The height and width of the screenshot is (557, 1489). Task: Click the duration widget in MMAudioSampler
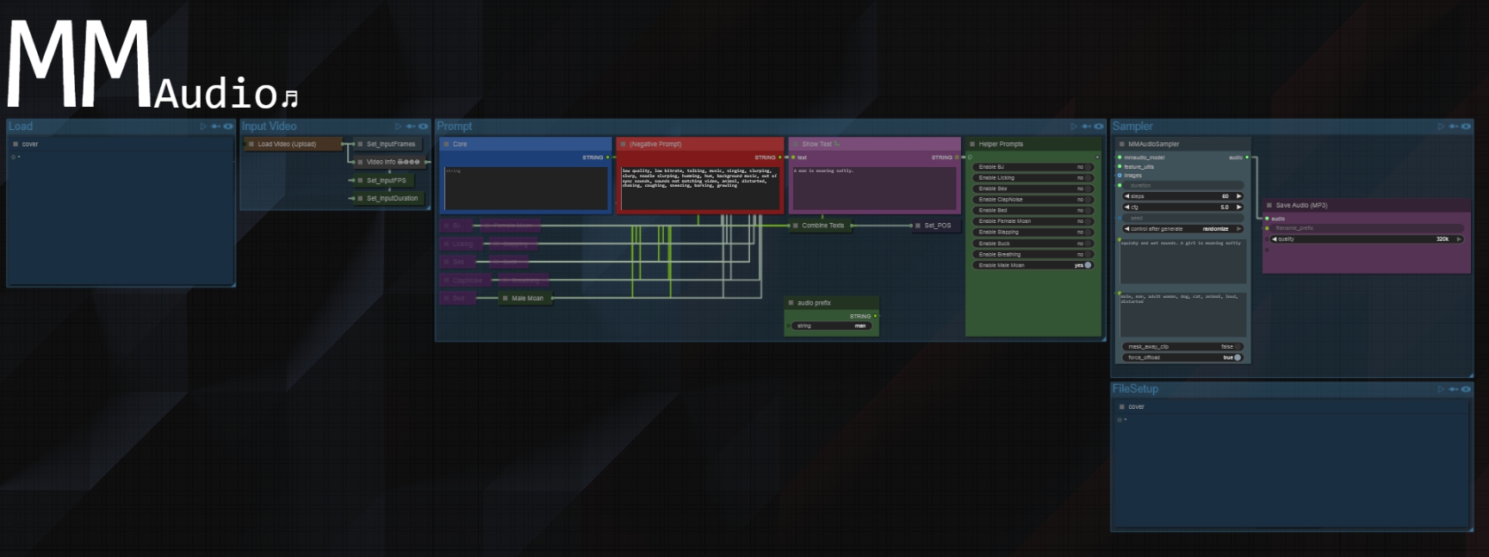1182,186
